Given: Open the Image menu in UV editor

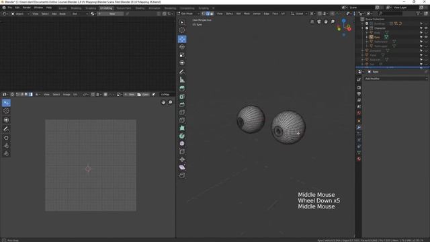Looking at the screenshot, I should [x=67, y=94].
